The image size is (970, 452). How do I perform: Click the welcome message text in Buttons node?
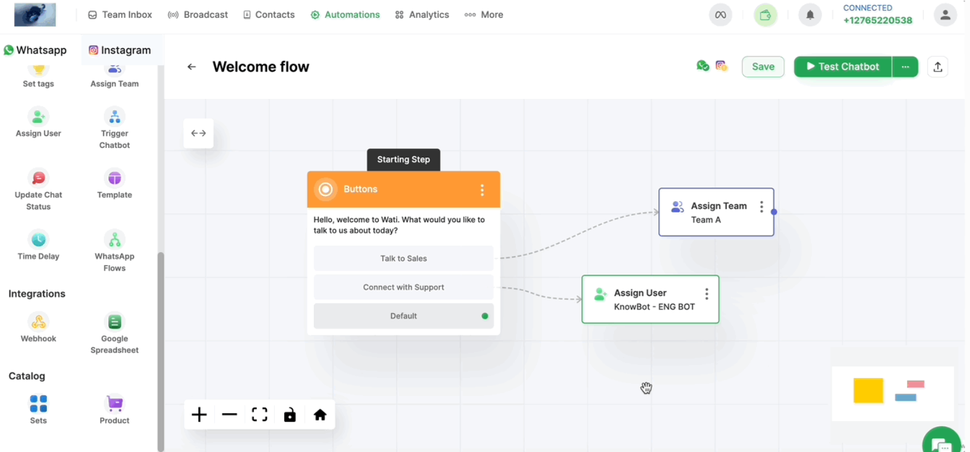tap(399, 225)
